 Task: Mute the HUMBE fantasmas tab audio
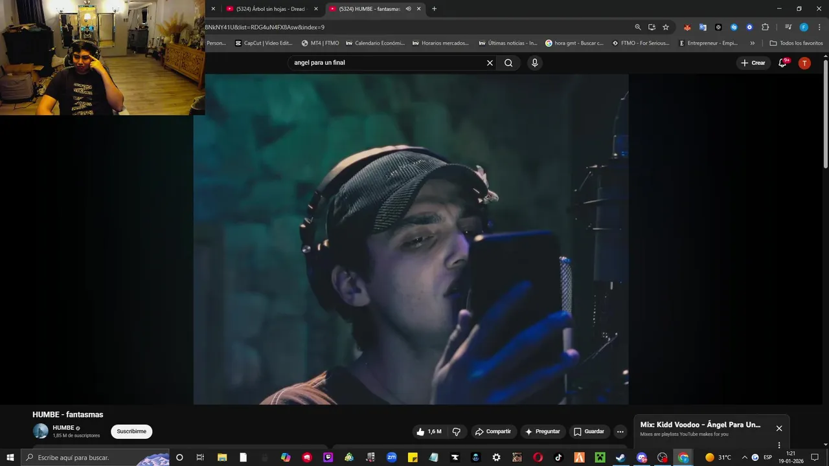coord(408,8)
